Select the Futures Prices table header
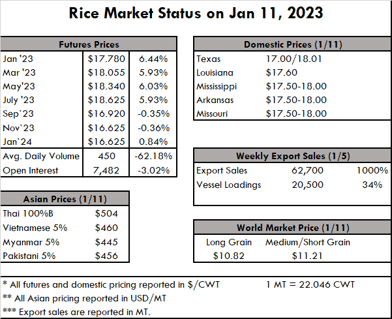 coord(89,44)
